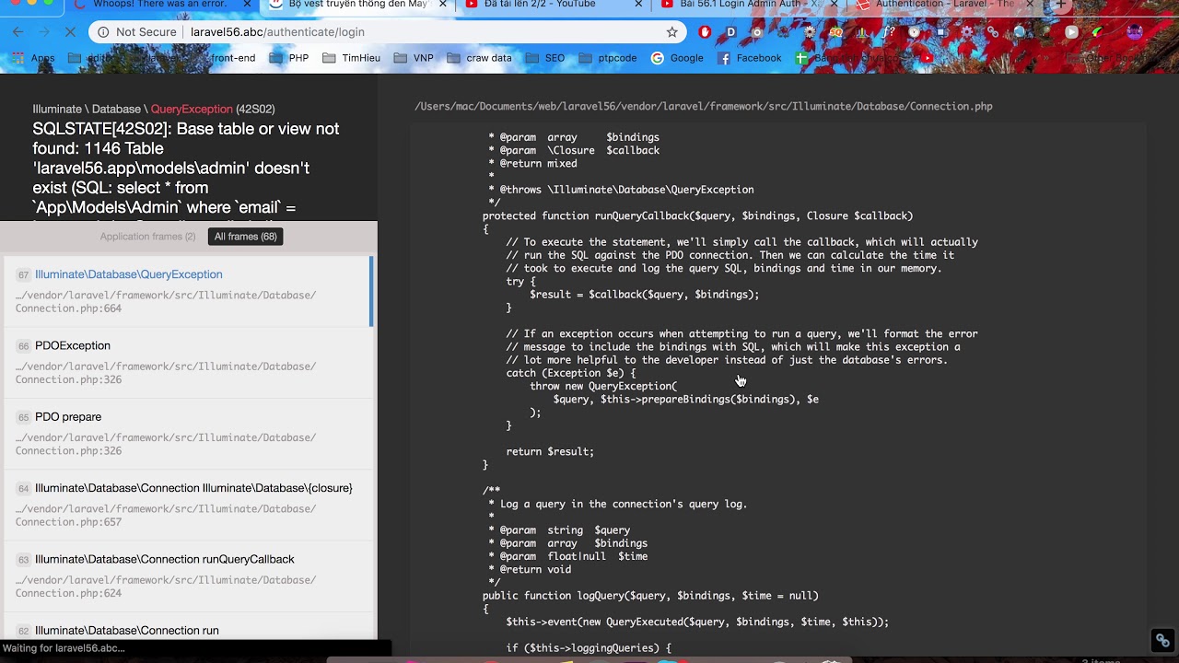Viewport: 1179px width, 663px height.
Task: Open the Chrome profile avatar
Action: click(x=1135, y=32)
